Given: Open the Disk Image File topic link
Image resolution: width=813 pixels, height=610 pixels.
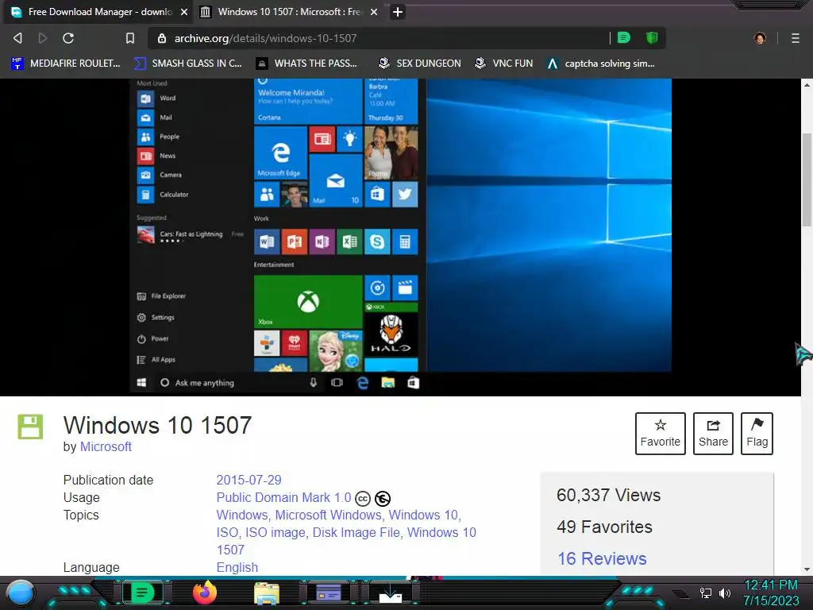Looking at the screenshot, I should click(x=356, y=533).
